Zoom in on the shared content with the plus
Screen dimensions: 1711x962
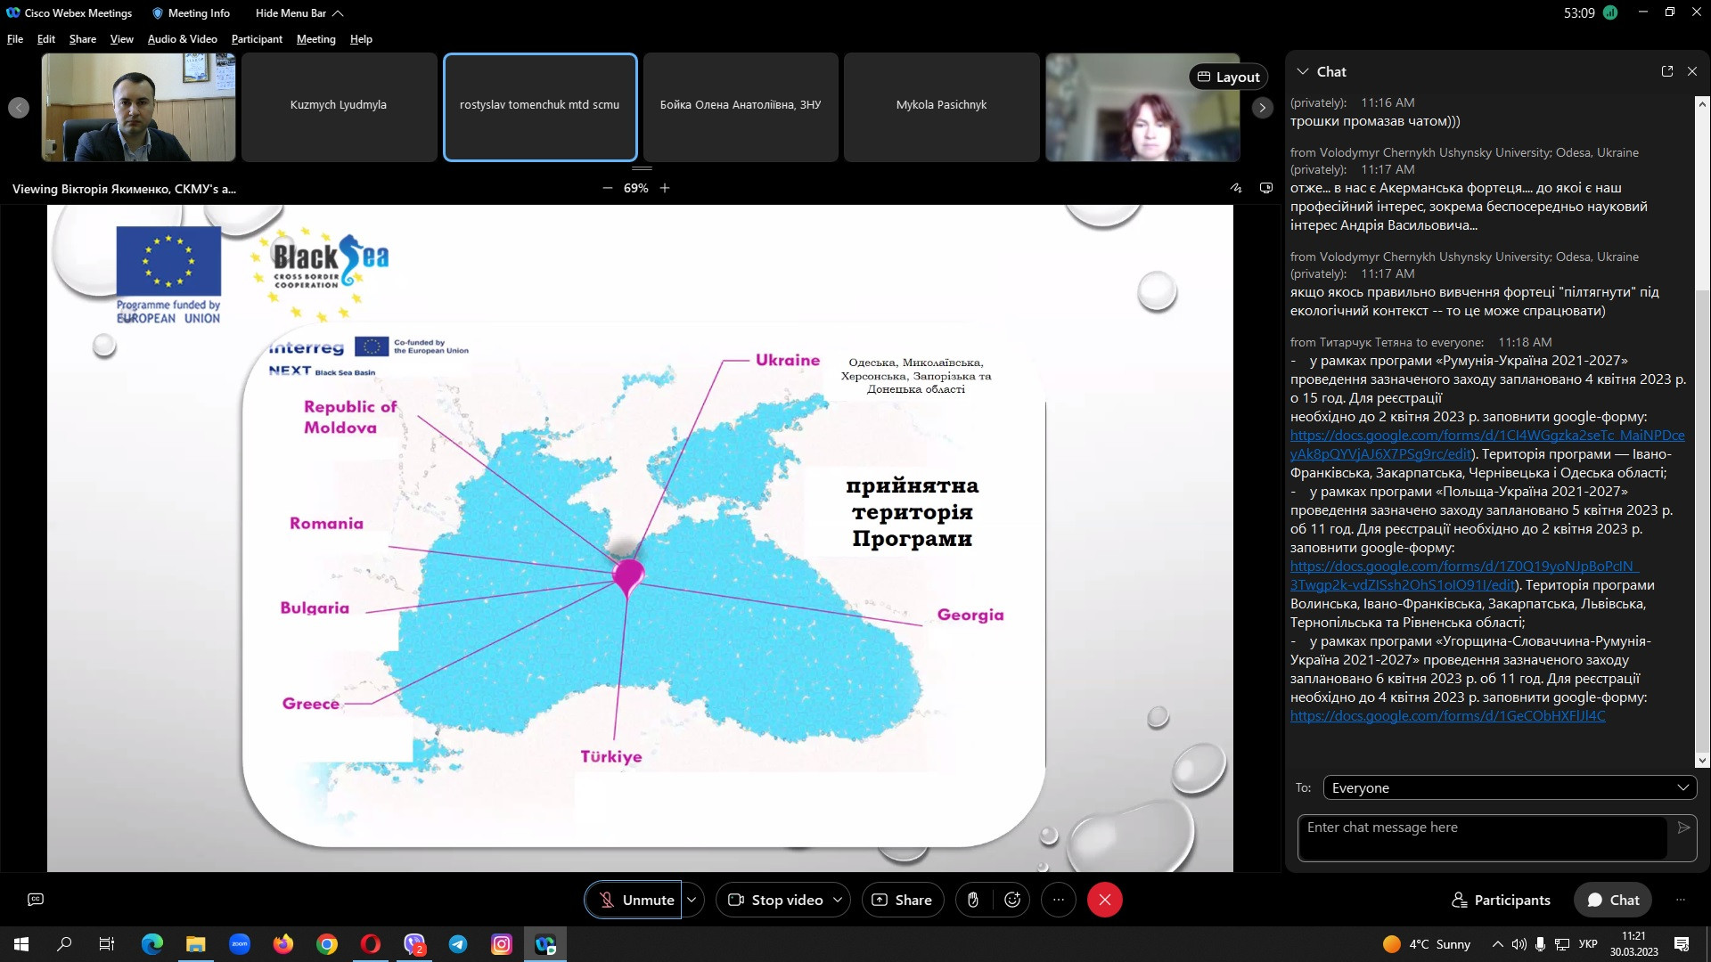[x=665, y=188]
